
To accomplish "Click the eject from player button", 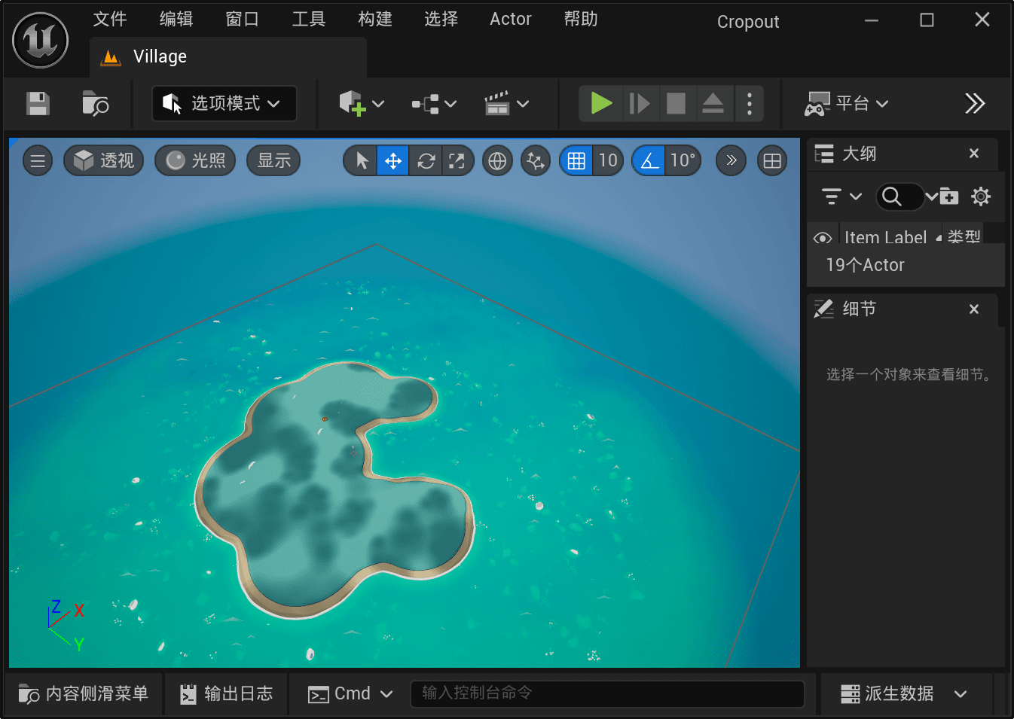I will pyautogui.click(x=713, y=103).
